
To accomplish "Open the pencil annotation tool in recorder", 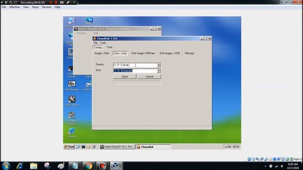I will (x=68, y=2).
